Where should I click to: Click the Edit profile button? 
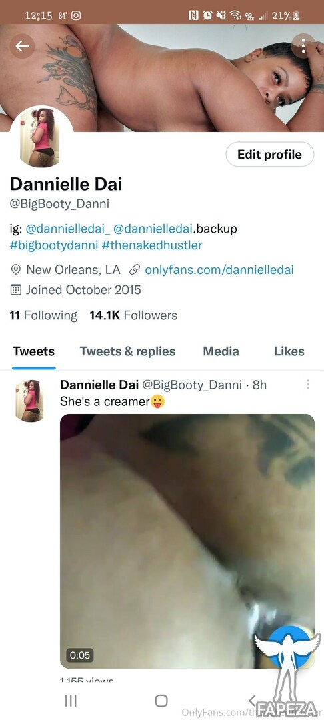[270, 154]
